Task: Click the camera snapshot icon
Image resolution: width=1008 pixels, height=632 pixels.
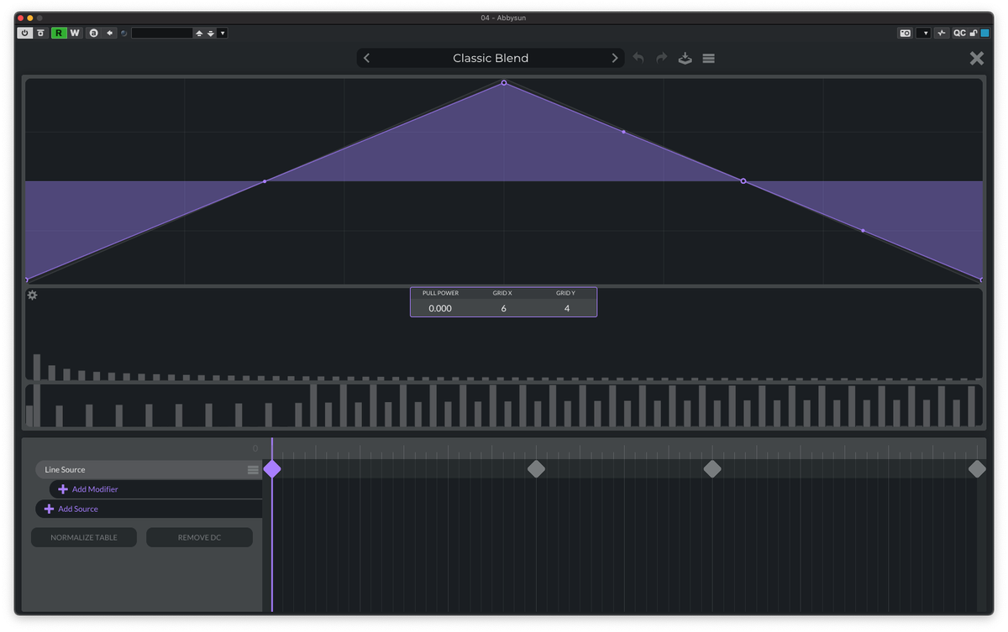Action: [906, 33]
